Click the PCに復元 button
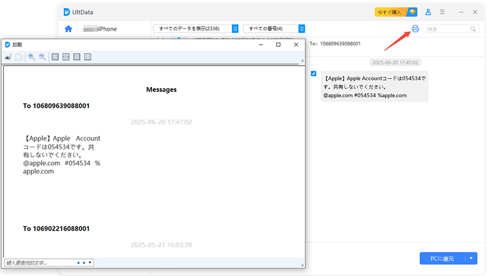Image resolution: width=487 pixels, height=276 pixels. point(442,258)
